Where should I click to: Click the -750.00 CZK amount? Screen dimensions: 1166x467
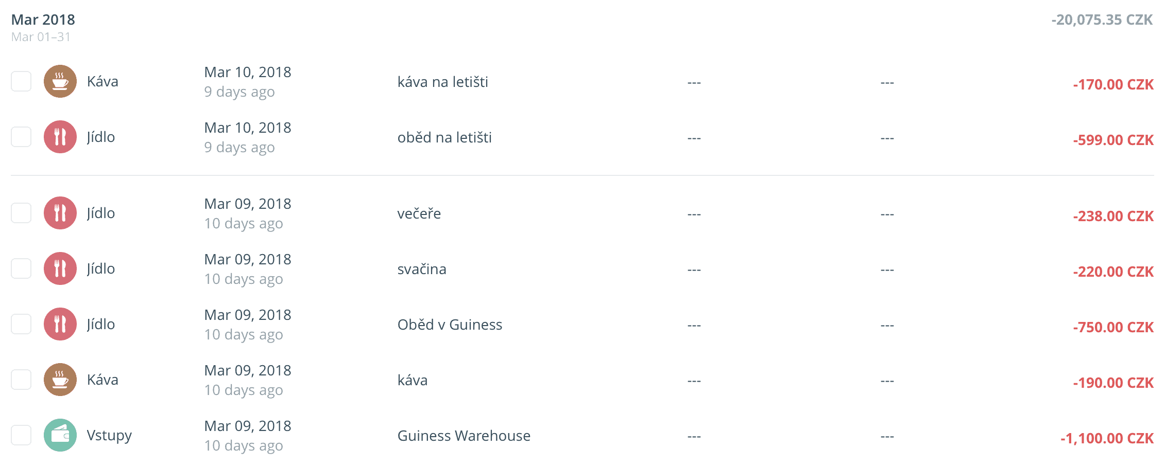[1113, 327]
